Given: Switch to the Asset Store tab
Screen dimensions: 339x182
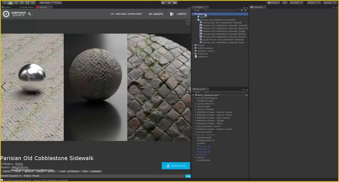Looking at the screenshot, I should [26, 7].
